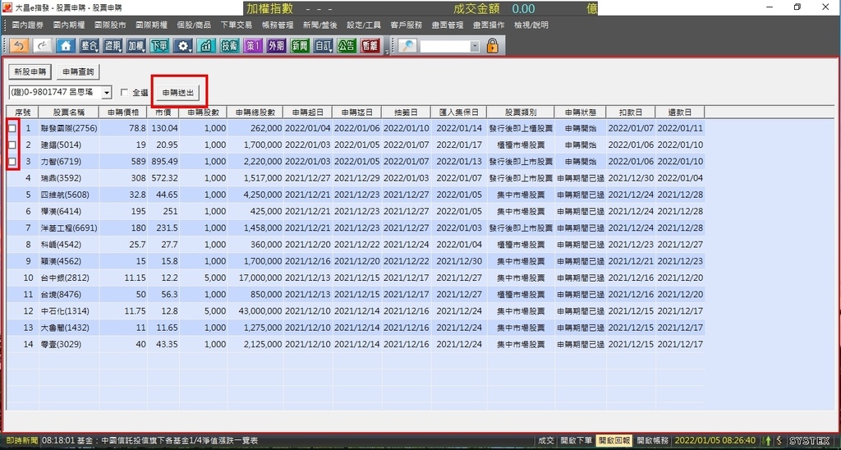
Task: Click the green up-arrow status icon
Action: (769, 440)
